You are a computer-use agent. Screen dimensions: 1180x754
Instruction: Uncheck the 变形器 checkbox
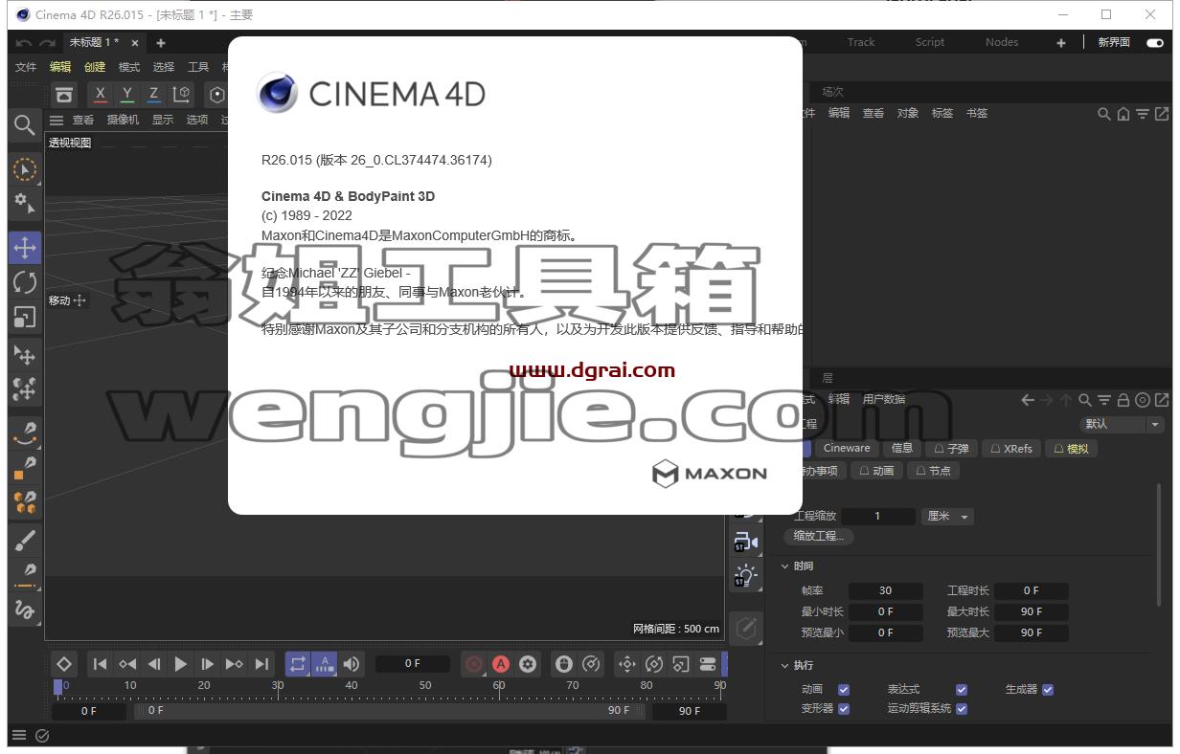pos(844,709)
